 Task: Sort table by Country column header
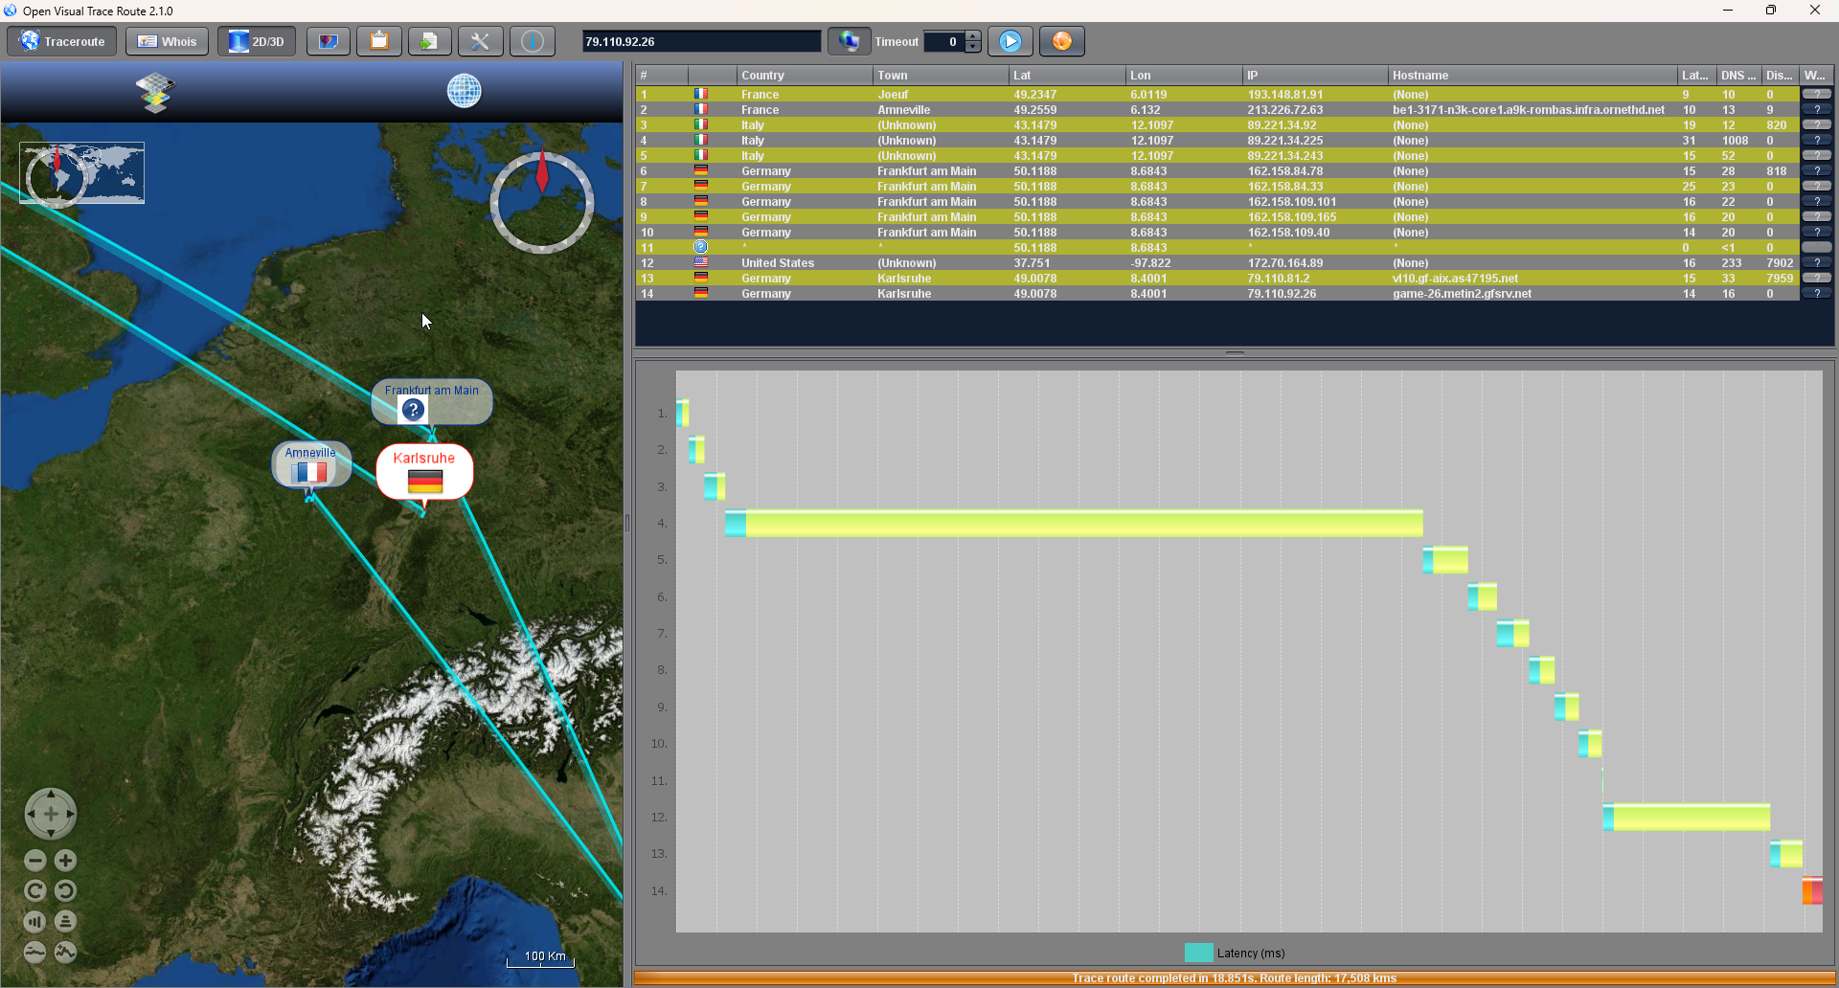coord(762,76)
